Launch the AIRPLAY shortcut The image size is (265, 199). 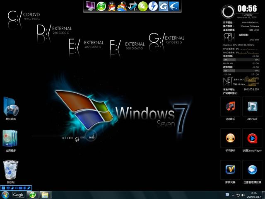(x=252, y=107)
